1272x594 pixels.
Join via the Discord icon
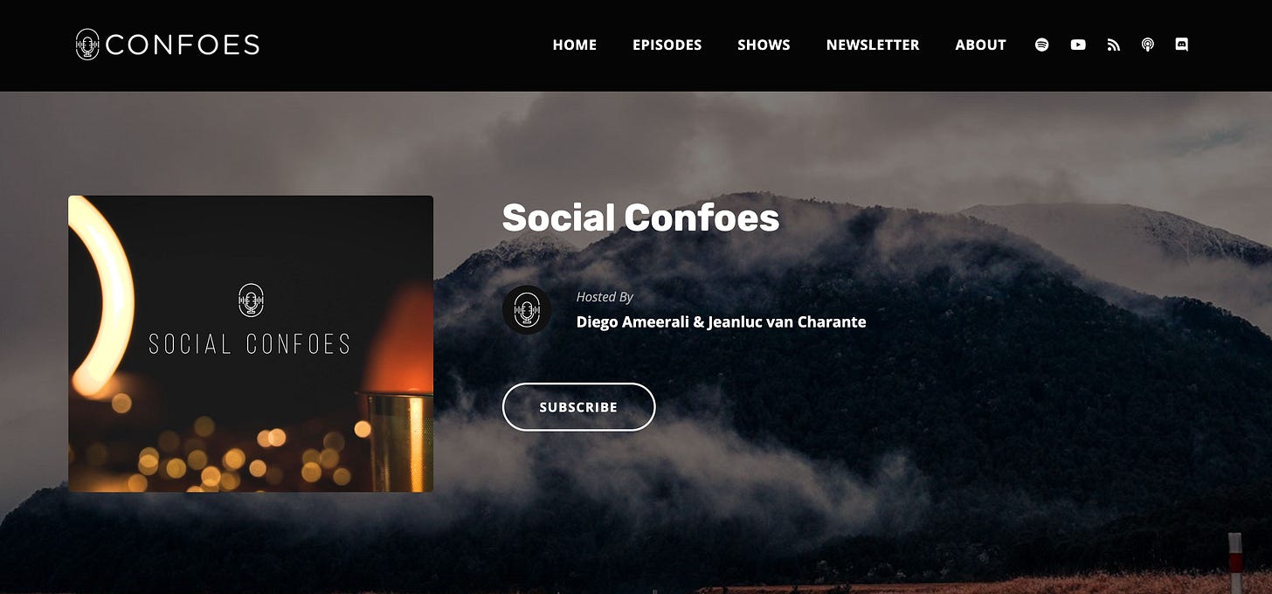click(1182, 45)
